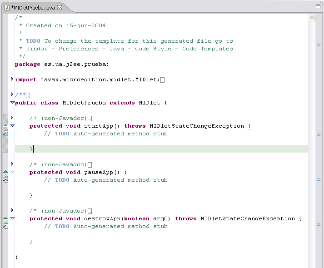Screen dimensions: 324x268
Task: Click the folded placeholder after destroyApp's non-Javadoc comment
Action: 90,211
